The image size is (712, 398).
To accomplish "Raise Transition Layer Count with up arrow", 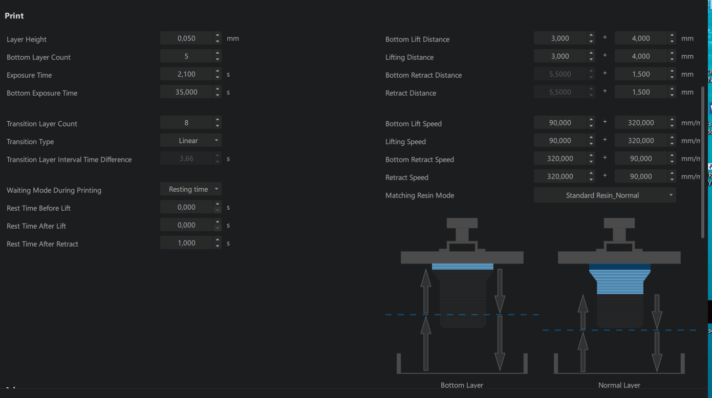I will point(218,120).
